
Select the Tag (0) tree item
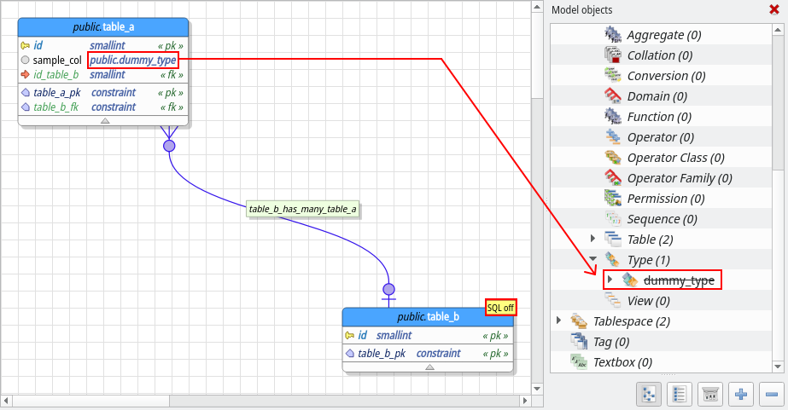(x=611, y=342)
